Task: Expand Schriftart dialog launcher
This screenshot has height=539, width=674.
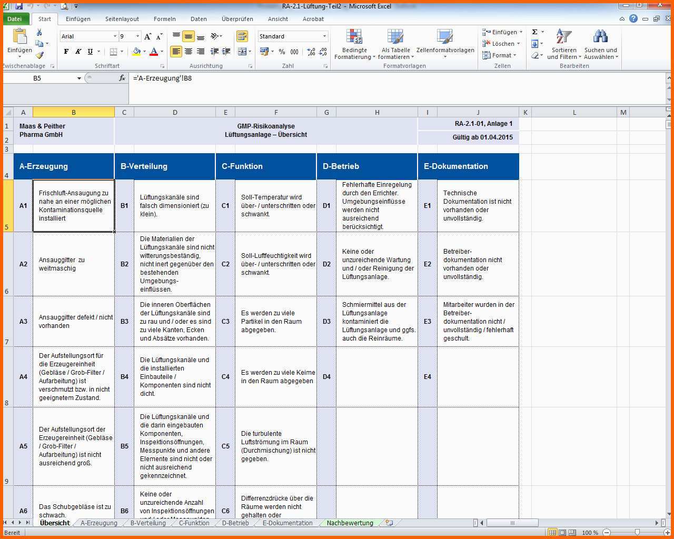Action: tap(162, 66)
